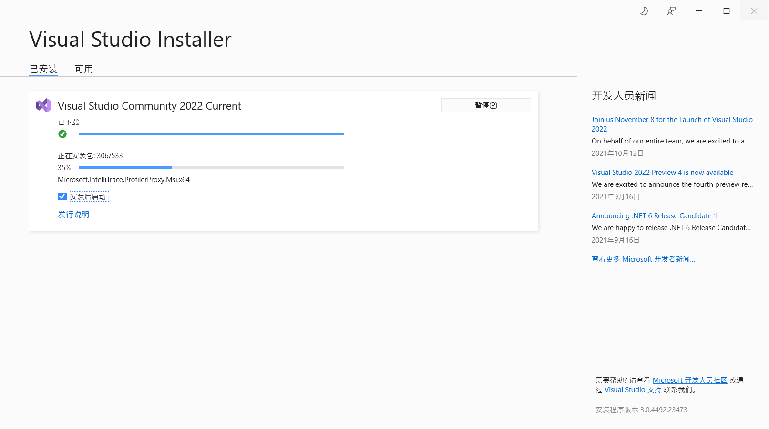Open the 发行说明 release notes link
The height and width of the screenshot is (429, 769).
click(x=73, y=214)
